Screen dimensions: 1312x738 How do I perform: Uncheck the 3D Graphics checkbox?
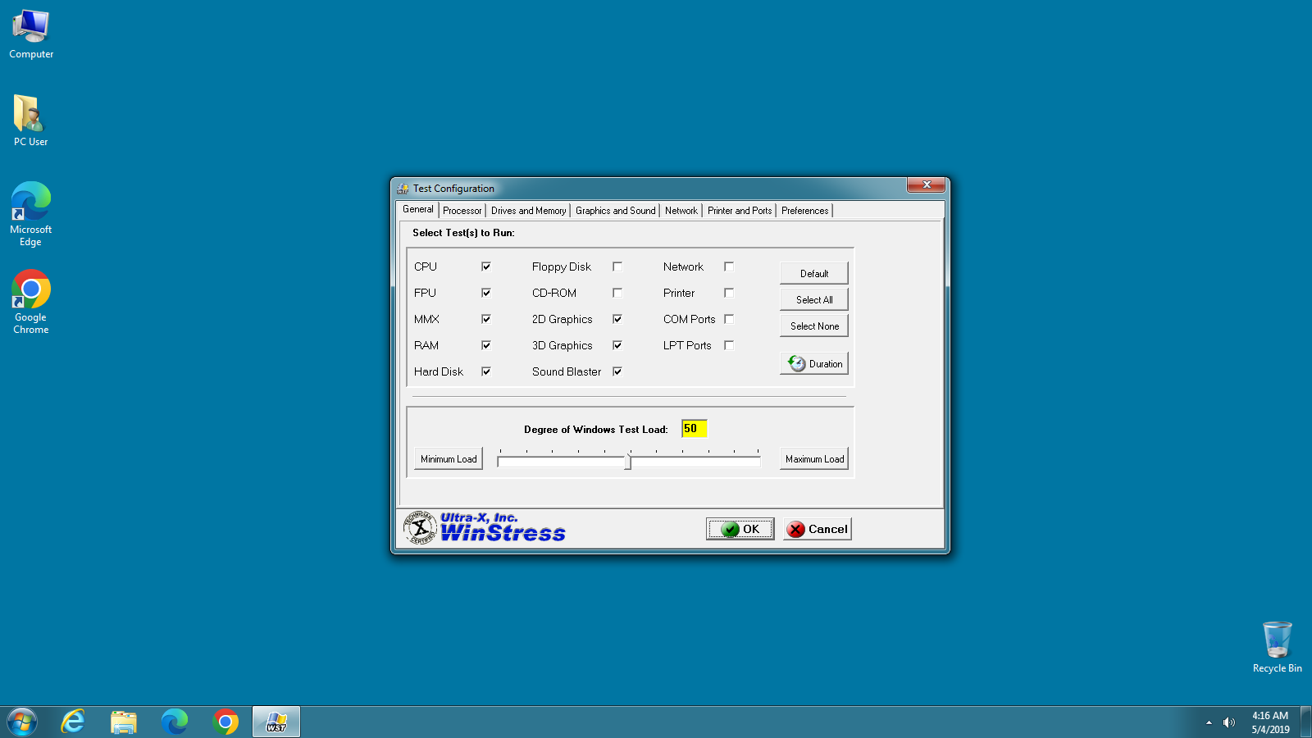point(617,345)
